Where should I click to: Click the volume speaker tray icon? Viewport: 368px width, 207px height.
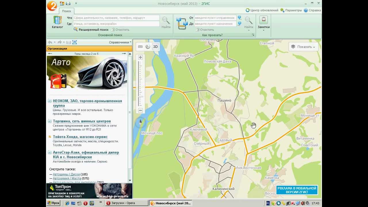point(302,203)
